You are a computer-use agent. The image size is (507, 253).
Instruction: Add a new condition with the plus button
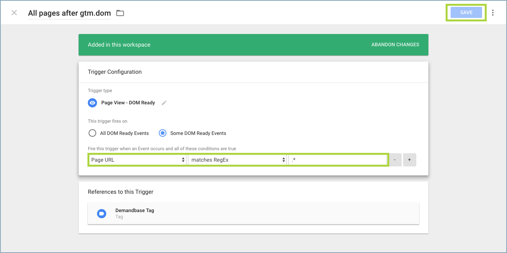pos(409,160)
